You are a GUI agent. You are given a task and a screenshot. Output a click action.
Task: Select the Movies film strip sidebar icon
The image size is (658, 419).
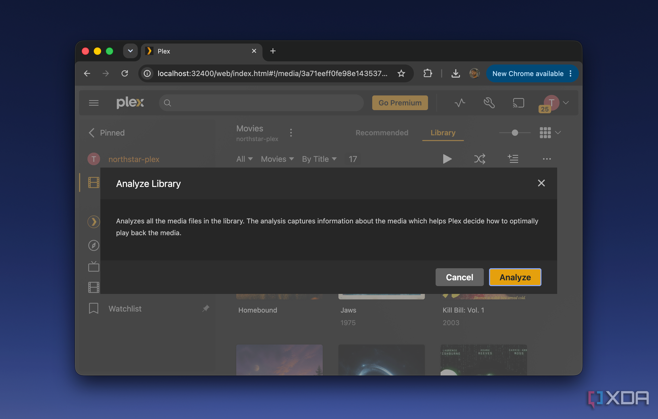pos(94,182)
